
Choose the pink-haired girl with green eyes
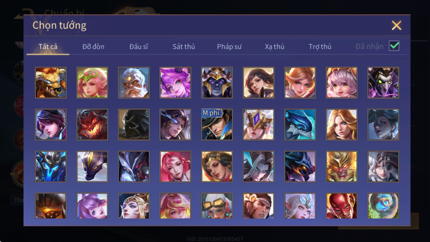[342, 83]
